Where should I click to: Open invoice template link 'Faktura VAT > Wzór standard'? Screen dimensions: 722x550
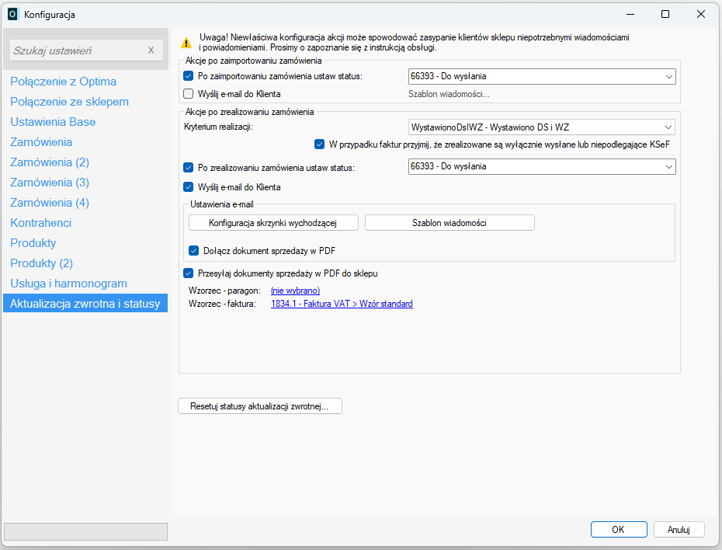(x=342, y=304)
